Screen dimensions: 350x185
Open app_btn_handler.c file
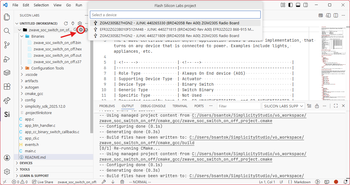click(40, 125)
